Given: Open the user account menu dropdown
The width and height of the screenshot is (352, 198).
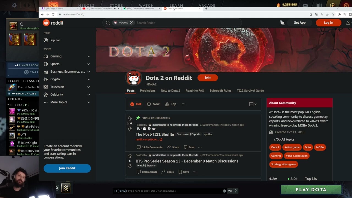Looking at the screenshot, I should tap(348, 23).
